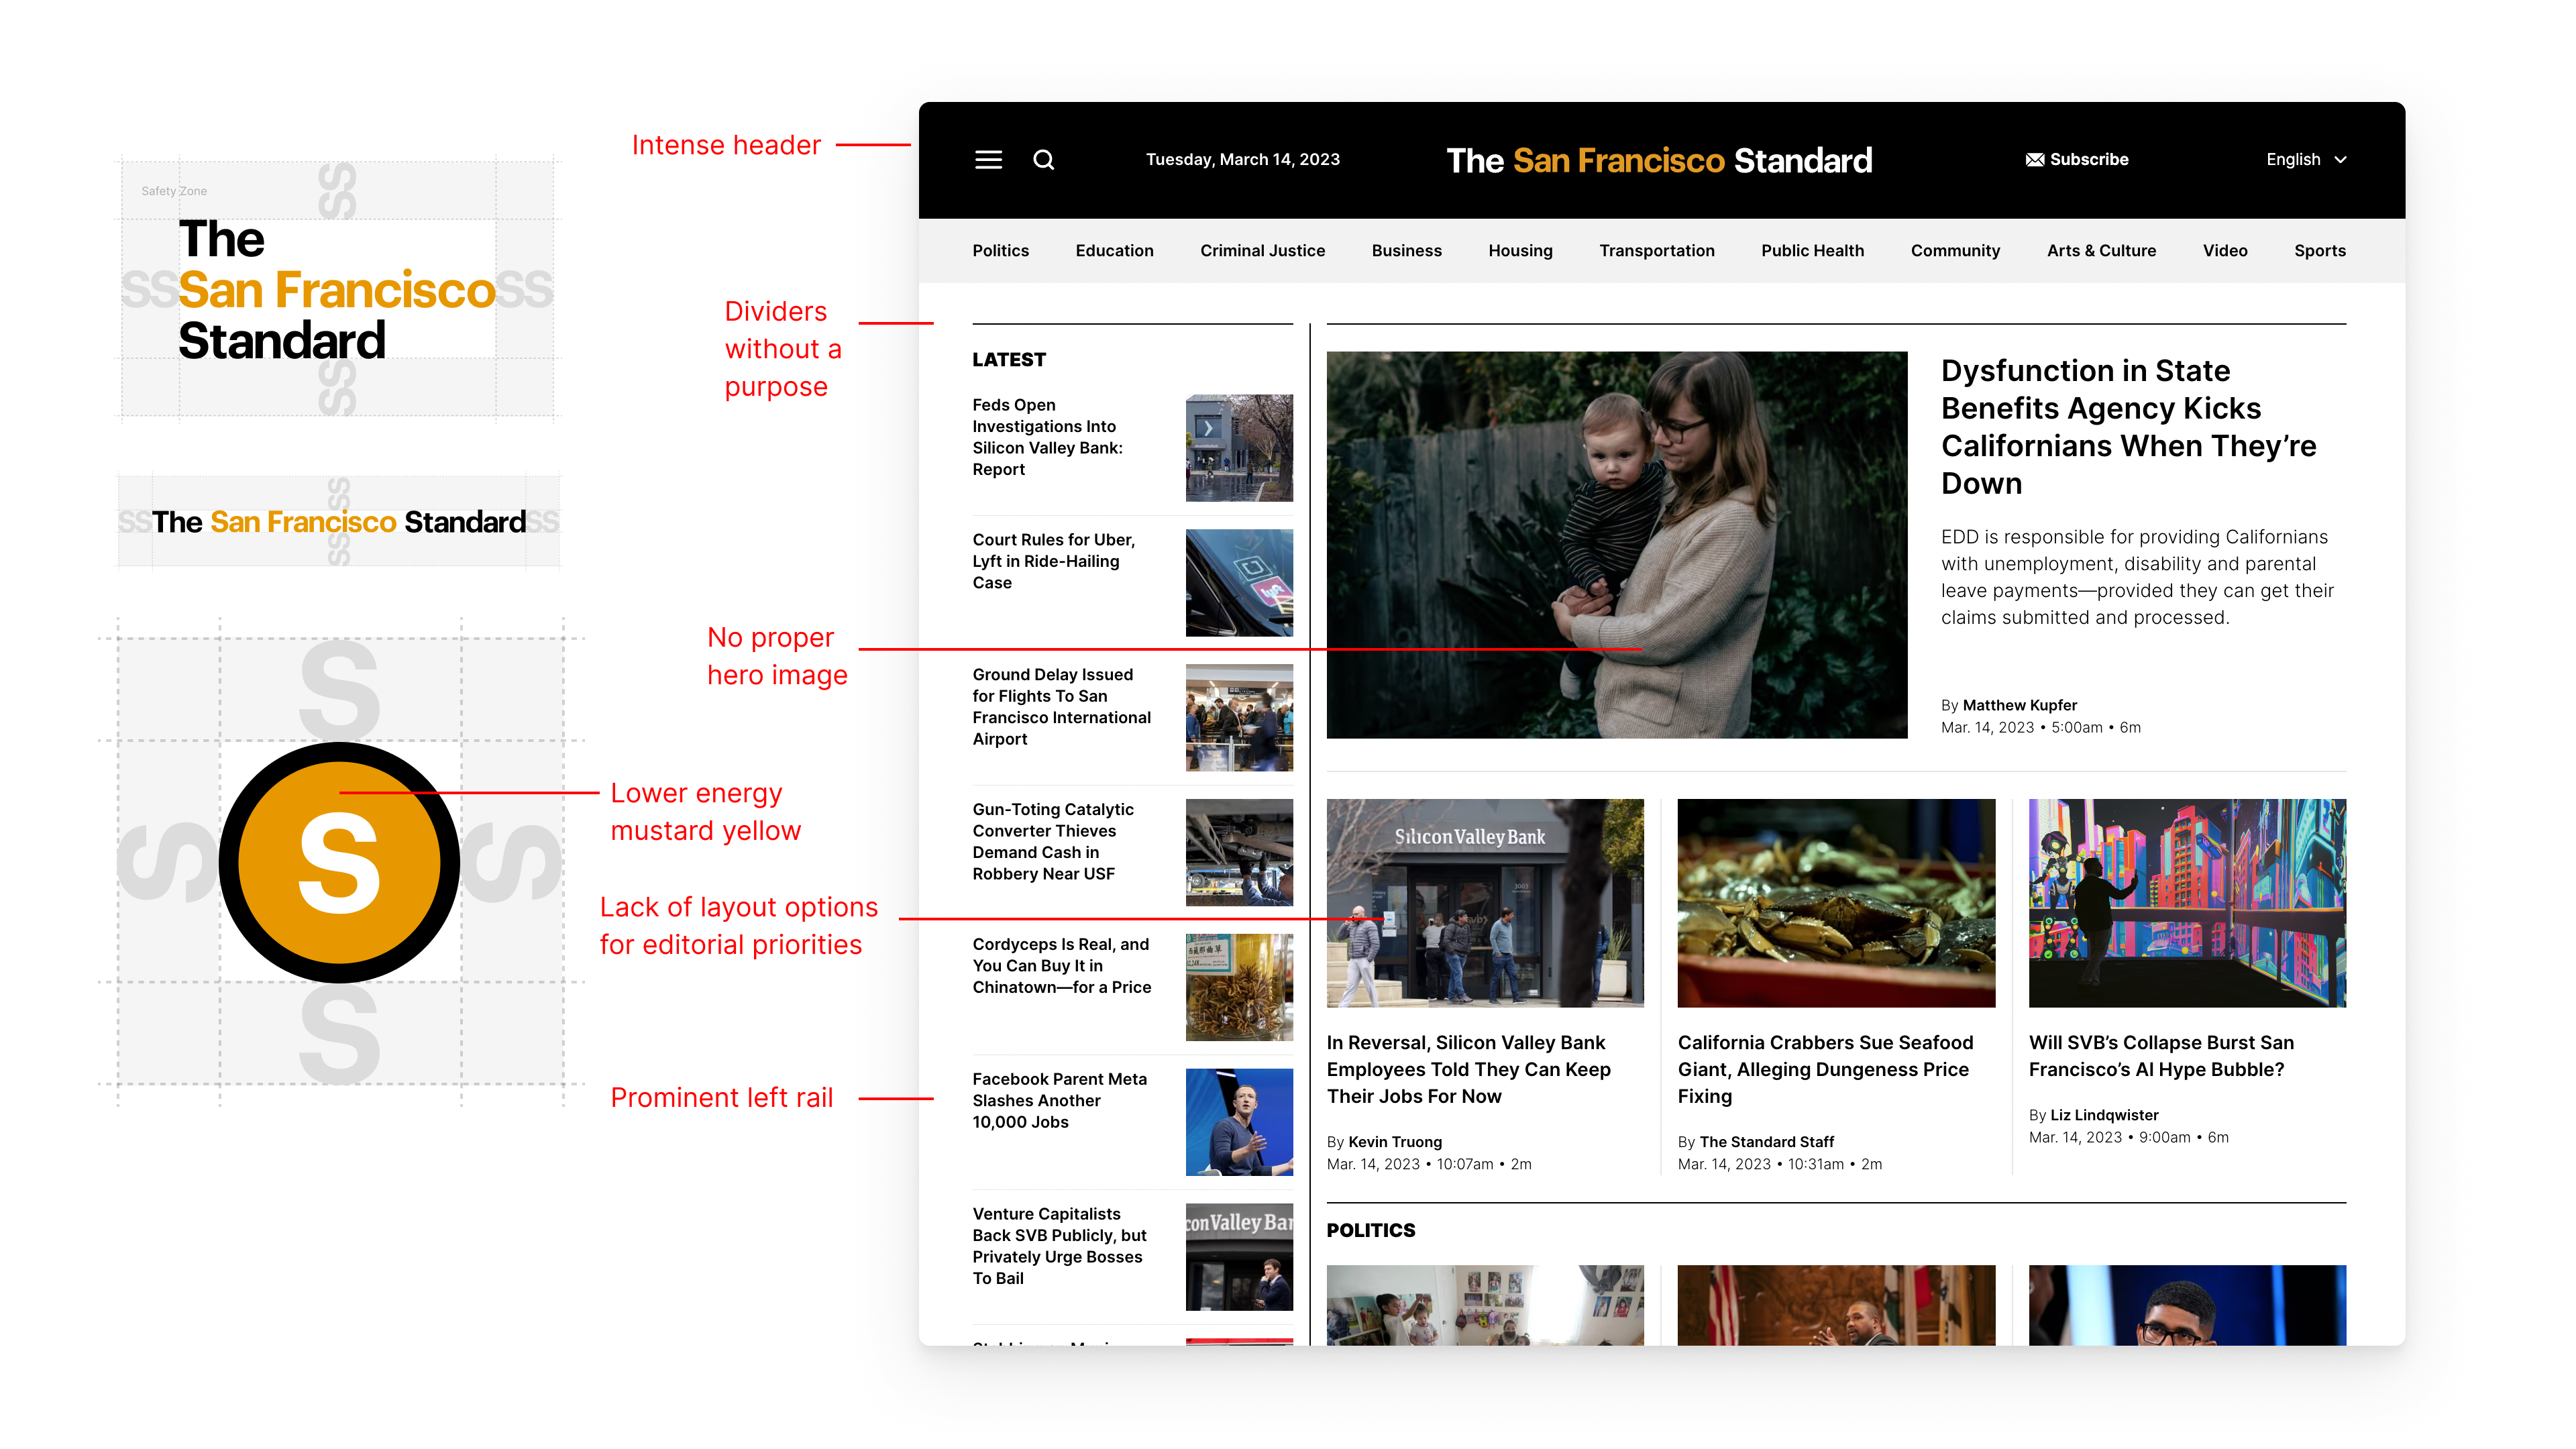This screenshot has height=1449, width=2576.
Task: Open the Criminal Justice nav item
Action: click(x=1262, y=251)
